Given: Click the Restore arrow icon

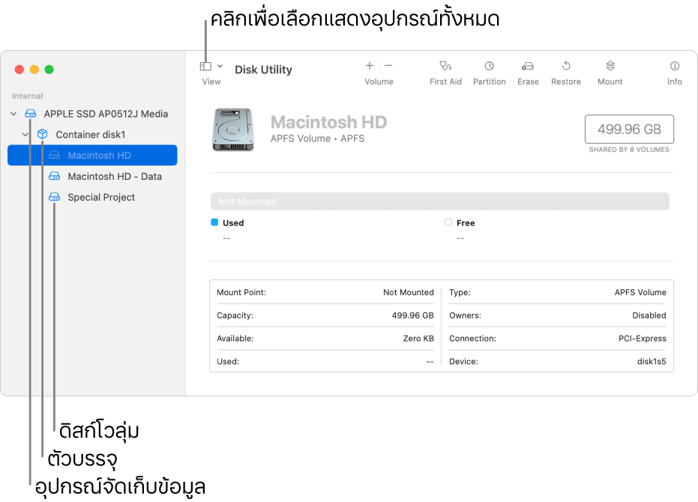Looking at the screenshot, I should [x=566, y=66].
